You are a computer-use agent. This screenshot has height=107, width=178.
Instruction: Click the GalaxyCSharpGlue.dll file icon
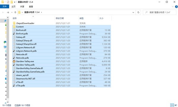tap(14, 44)
